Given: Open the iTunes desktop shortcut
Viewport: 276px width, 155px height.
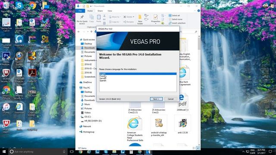Looking at the screenshot, I should point(6,108).
